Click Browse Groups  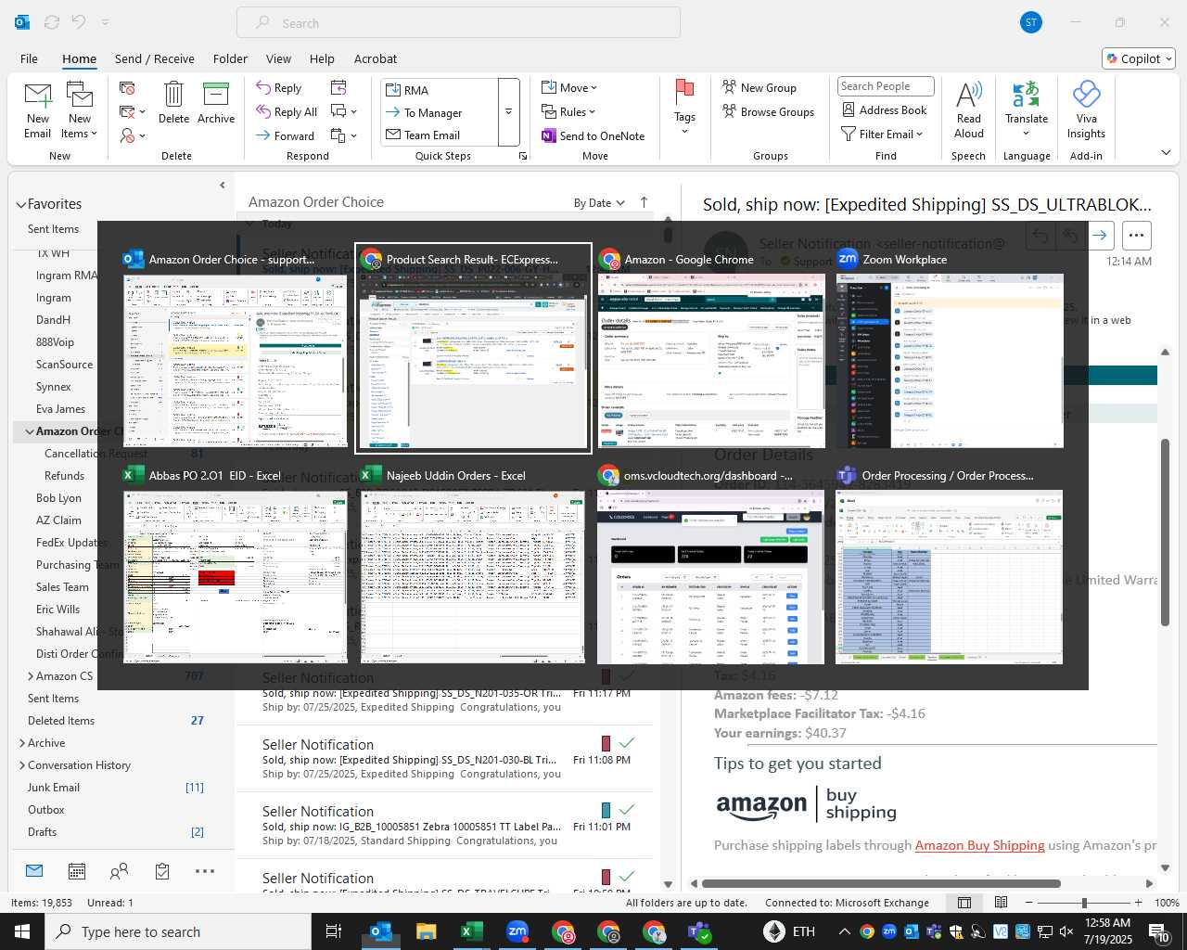[x=768, y=112]
